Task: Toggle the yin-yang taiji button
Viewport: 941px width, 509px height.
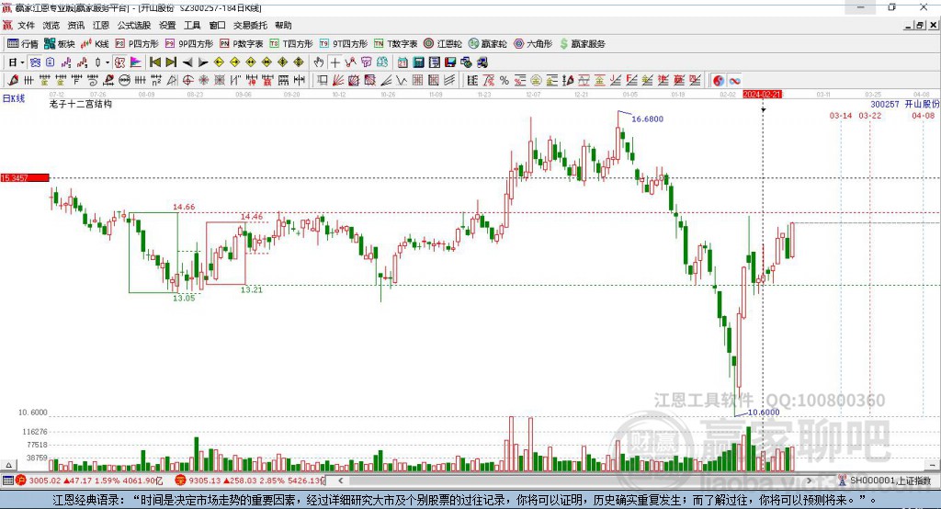Action: click(x=719, y=81)
